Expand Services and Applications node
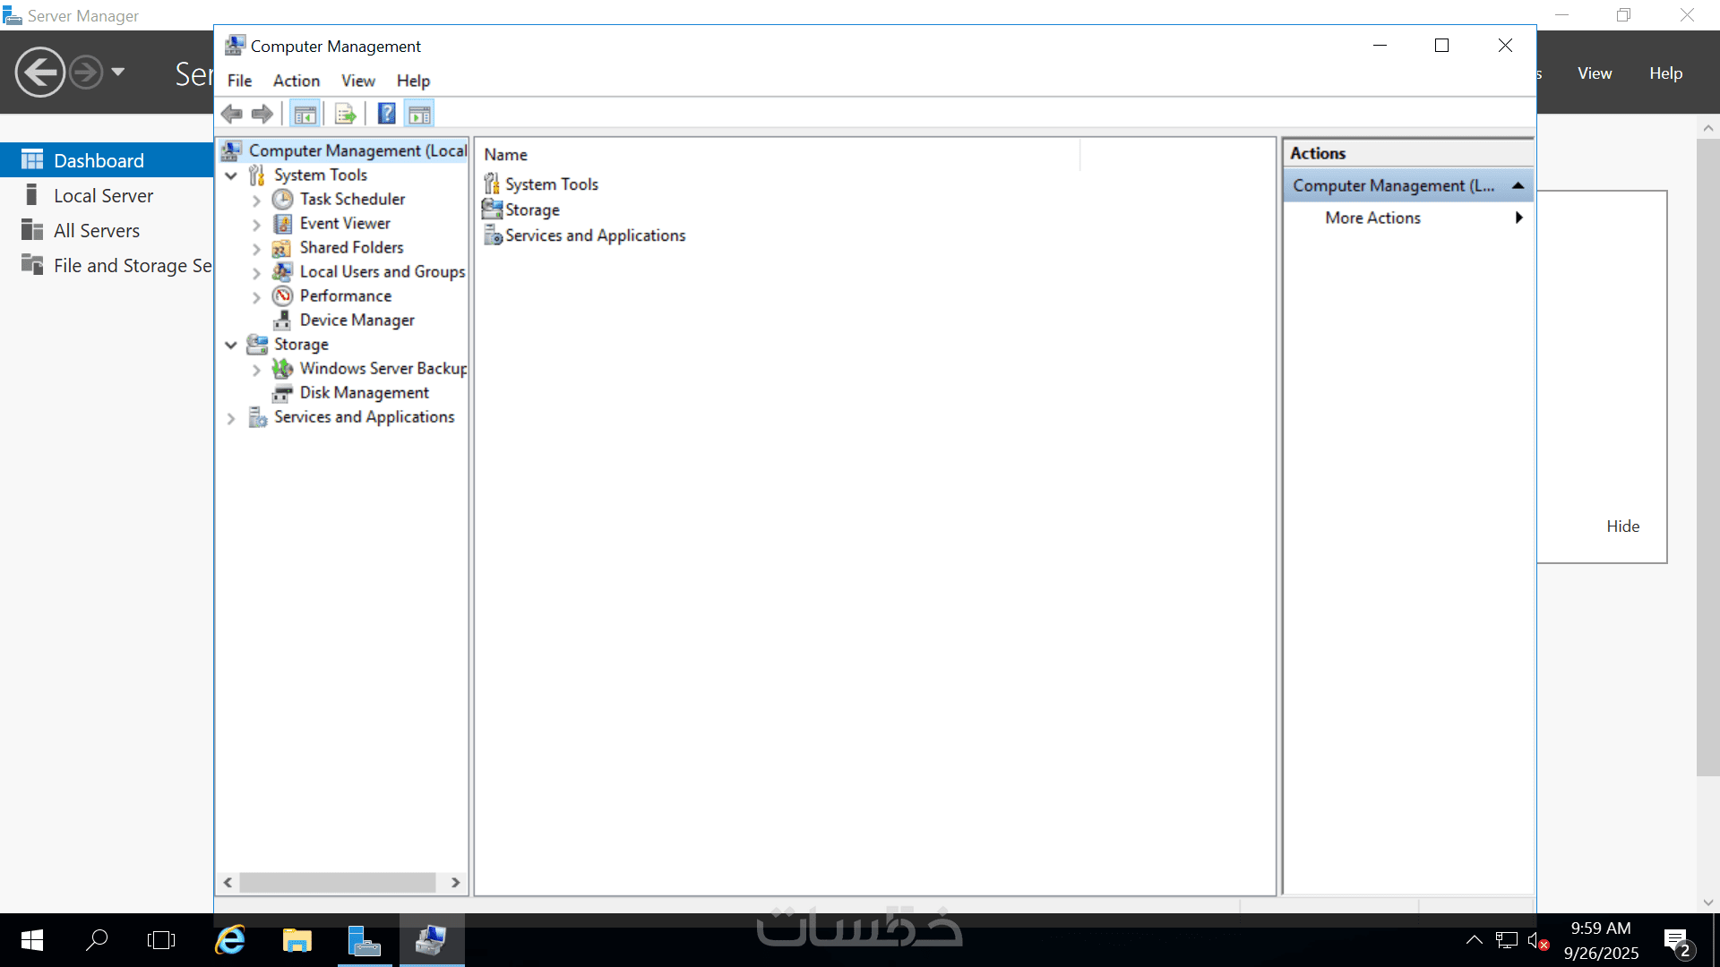Viewport: 1720px width, 967px height. click(x=231, y=418)
